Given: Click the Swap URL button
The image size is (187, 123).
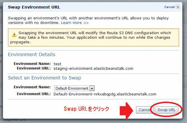Looking at the screenshot, I should tap(166, 110).
